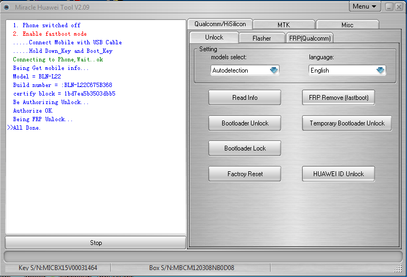Click log line 'Hold Down_Key and Boot_Key'
This screenshot has width=407, height=277.
click(71, 51)
